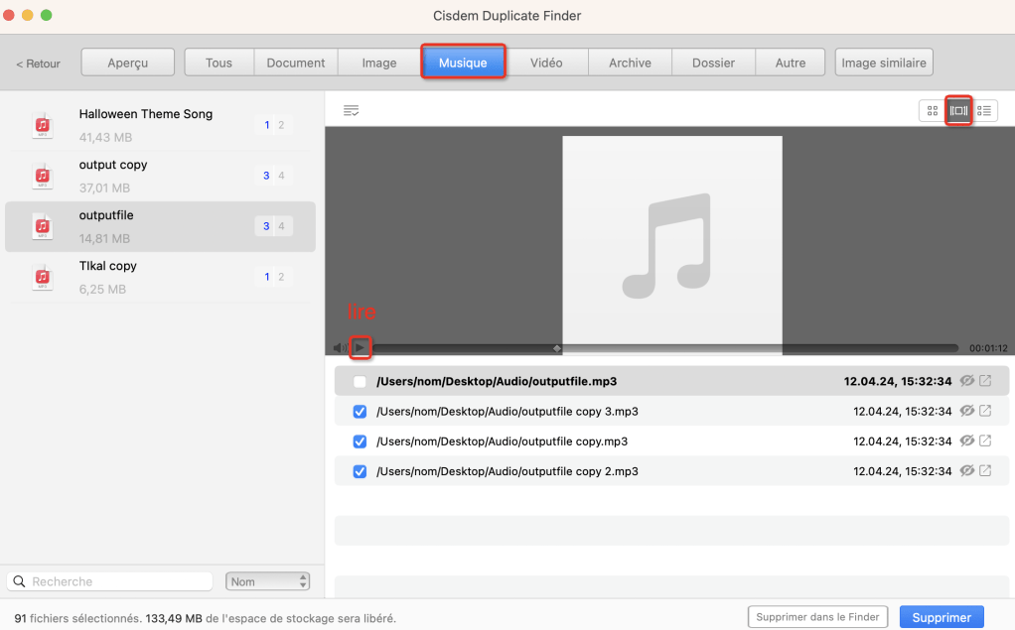Image resolution: width=1015 pixels, height=630 pixels.
Task: Switch to the Vidéo tab
Action: (x=546, y=63)
